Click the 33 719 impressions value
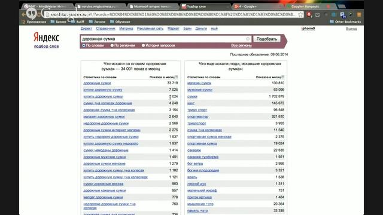The image size is (383, 215). (x=172, y=83)
